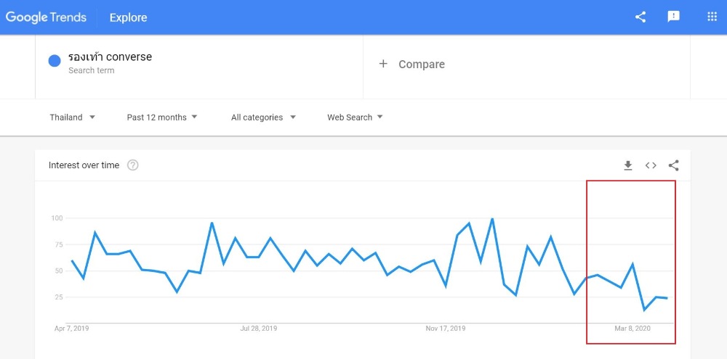Share the Interest over time chart
Viewport: 727px width, 359px height.
[674, 165]
